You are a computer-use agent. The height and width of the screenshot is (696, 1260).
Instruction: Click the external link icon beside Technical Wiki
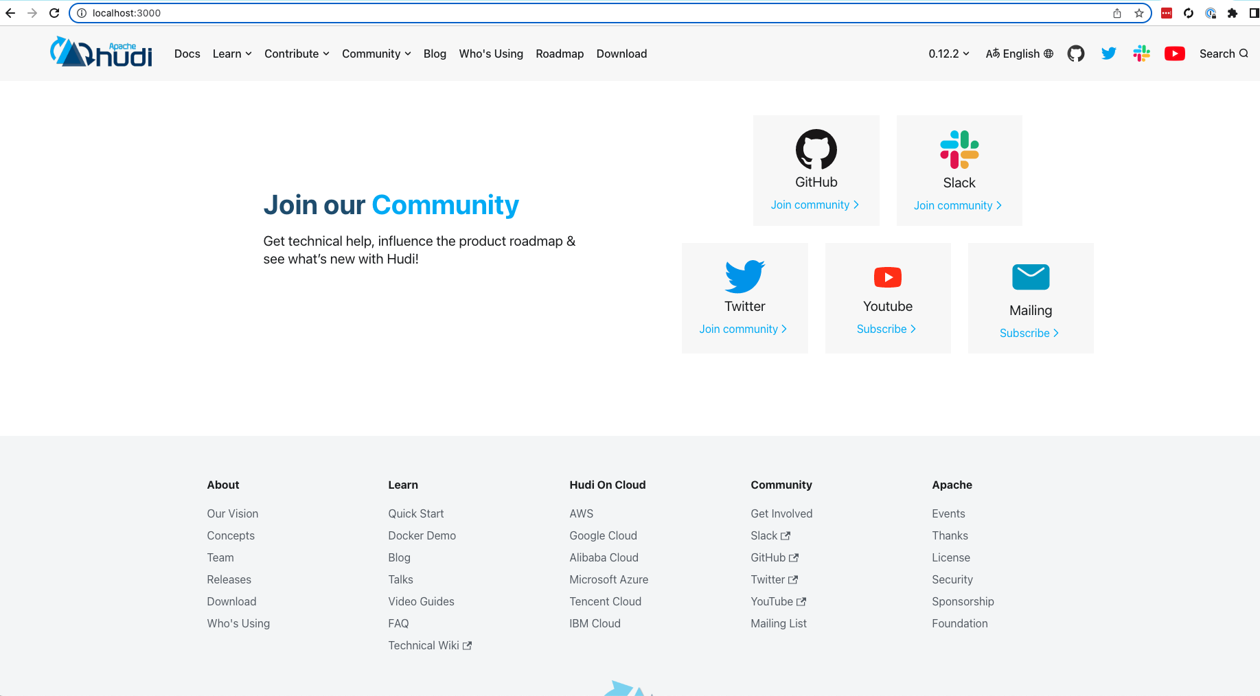[467, 646]
